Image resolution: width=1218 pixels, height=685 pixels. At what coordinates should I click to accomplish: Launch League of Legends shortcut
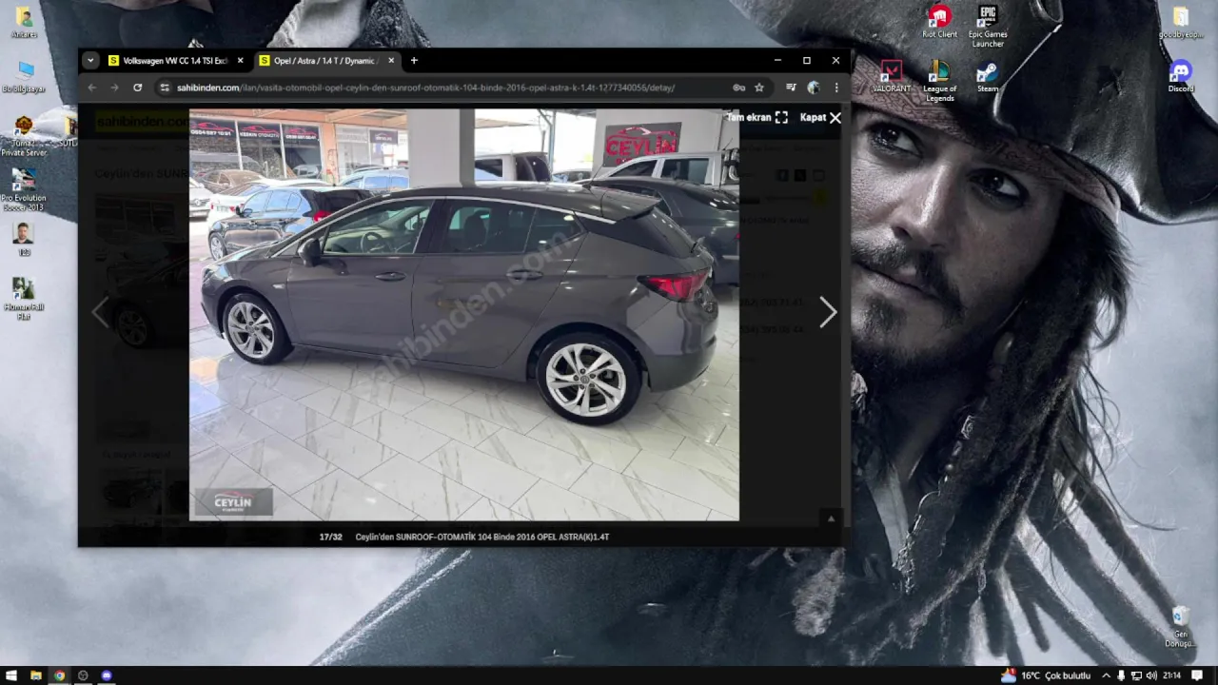click(939, 81)
